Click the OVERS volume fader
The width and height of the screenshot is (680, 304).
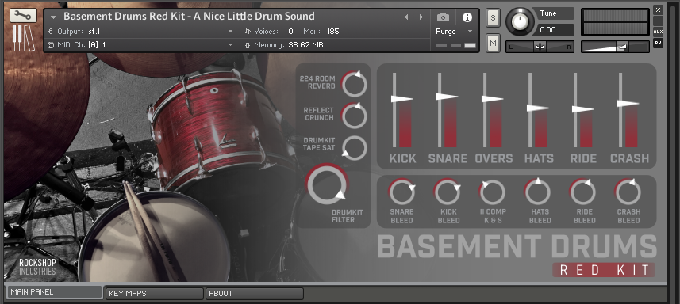pyautogui.click(x=492, y=99)
